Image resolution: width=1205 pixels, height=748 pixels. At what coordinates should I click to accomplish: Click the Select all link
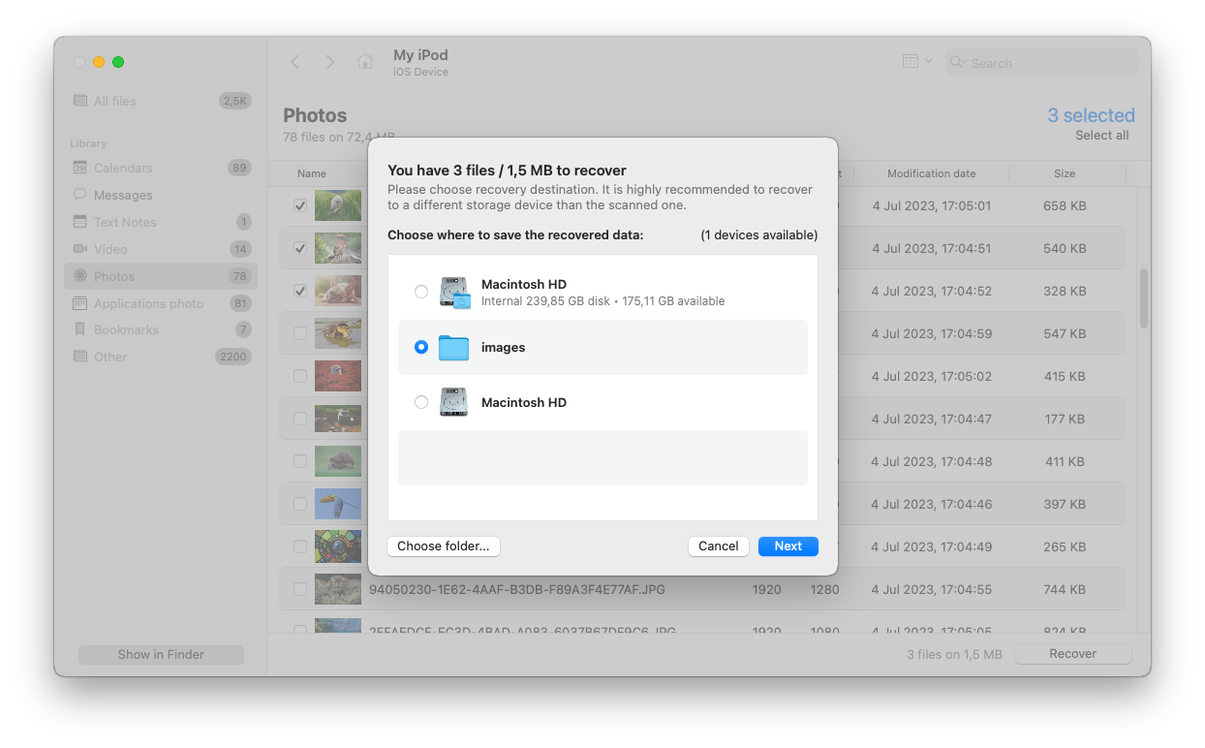click(1102, 136)
